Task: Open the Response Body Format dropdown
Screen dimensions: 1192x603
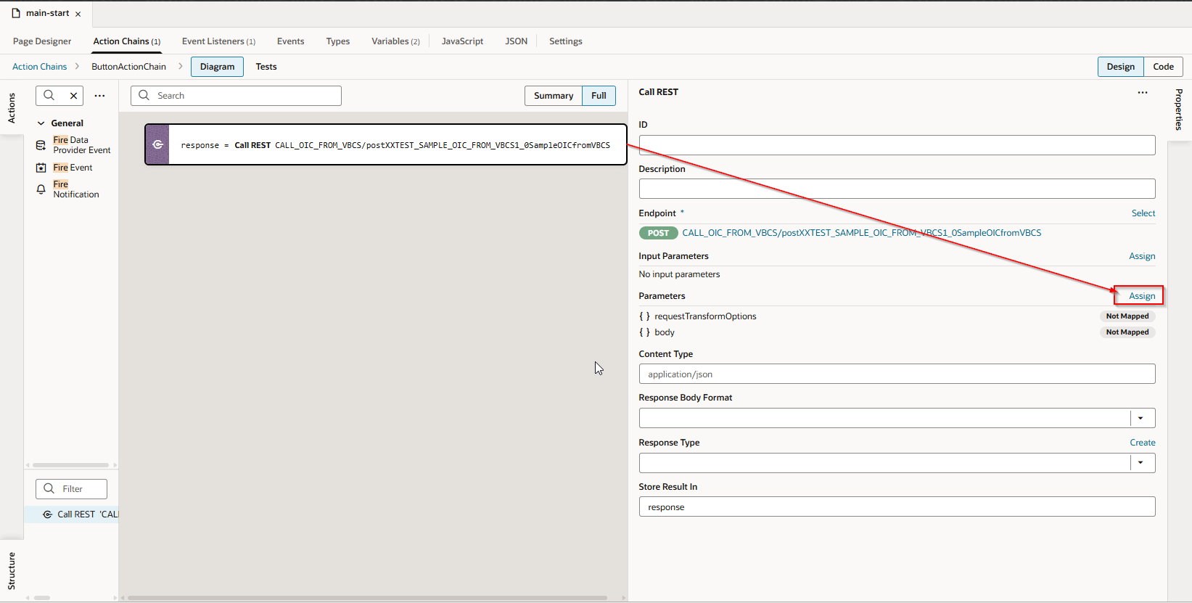Action: click(1140, 418)
